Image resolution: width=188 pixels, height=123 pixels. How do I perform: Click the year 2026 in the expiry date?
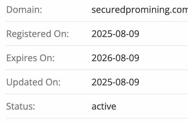101,58
